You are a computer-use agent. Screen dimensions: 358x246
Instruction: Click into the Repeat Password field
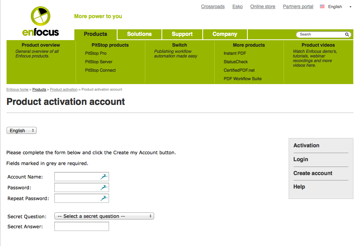point(82,198)
